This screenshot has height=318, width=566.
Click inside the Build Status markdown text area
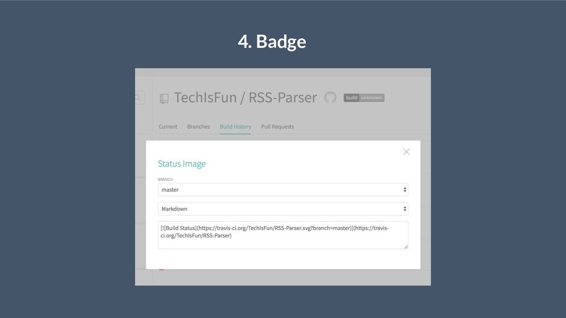pos(283,235)
